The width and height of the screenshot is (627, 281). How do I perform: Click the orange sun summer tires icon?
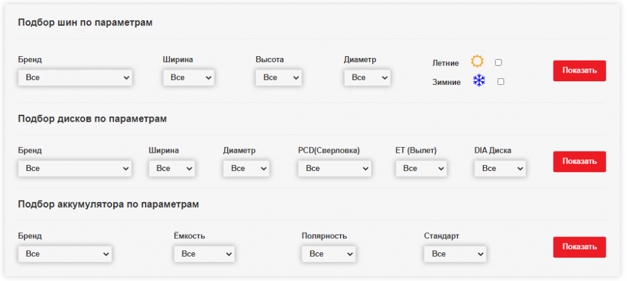[477, 62]
